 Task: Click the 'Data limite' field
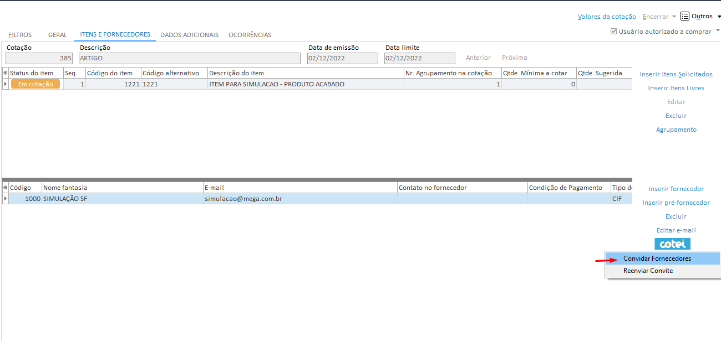click(x=419, y=58)
